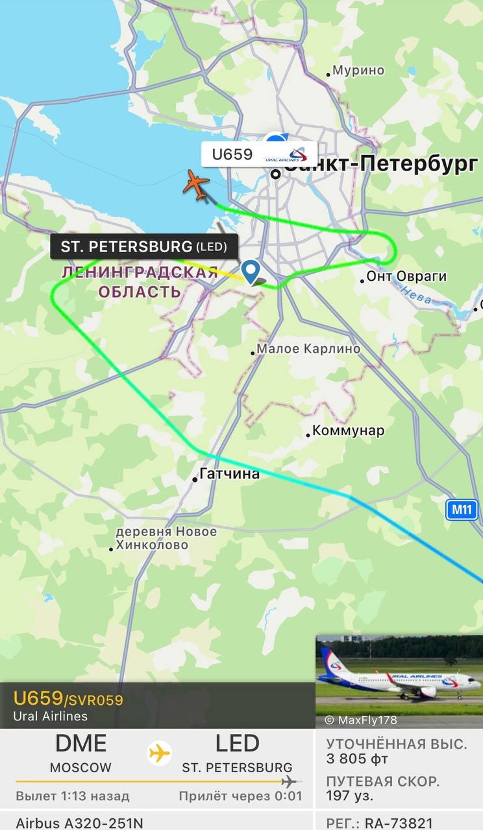Select the LED St. Petersburg arrival airport

pyautogui.click(x=238, y=753)
